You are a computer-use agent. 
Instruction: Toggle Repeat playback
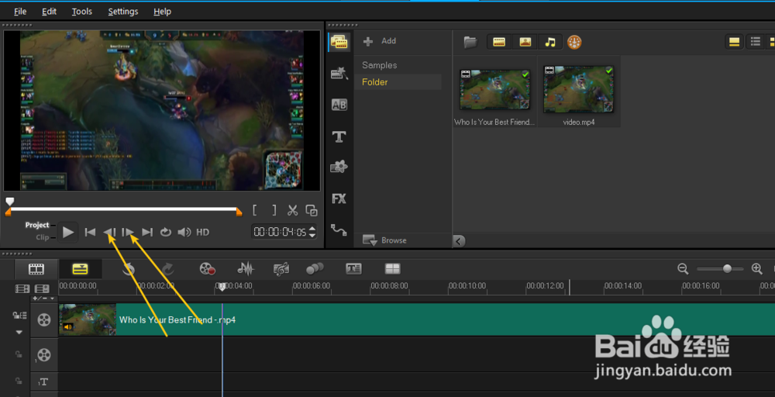coord(166,232)
